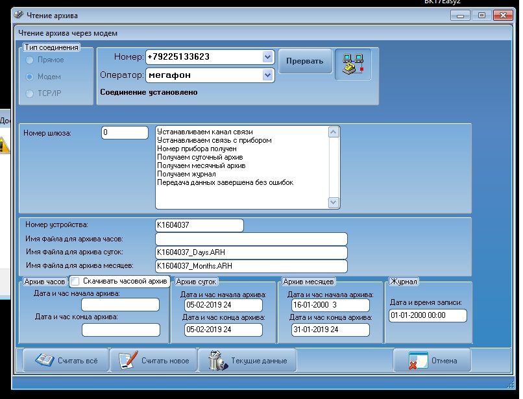The width and height of the screenshot is (523, 399).
Task: Click the Номер шлюза input field
Action: (125, 132)
